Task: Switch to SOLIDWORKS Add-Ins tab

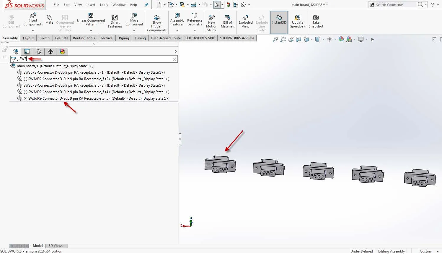Action: 237,38
